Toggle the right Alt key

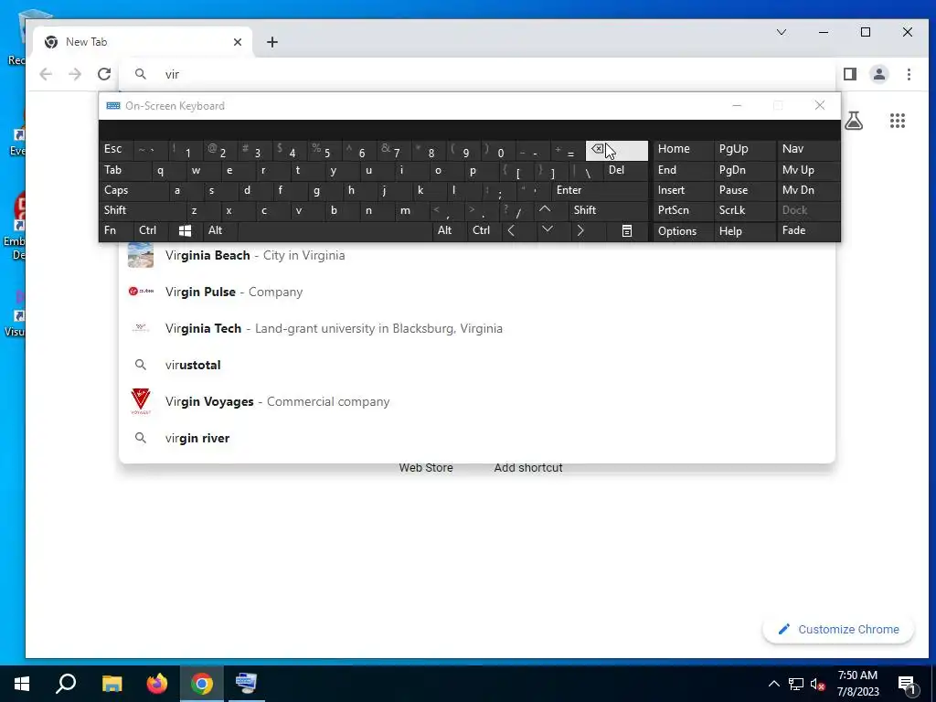click(x=450, y=231)
